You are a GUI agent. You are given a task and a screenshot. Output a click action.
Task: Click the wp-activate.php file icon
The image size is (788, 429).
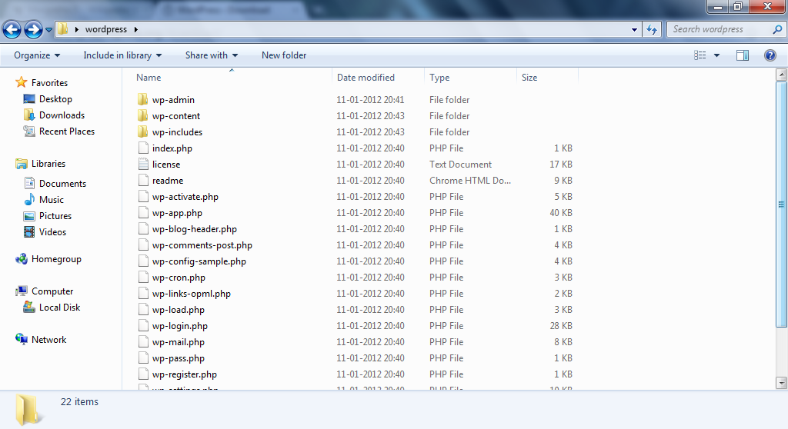click(143, 196)
